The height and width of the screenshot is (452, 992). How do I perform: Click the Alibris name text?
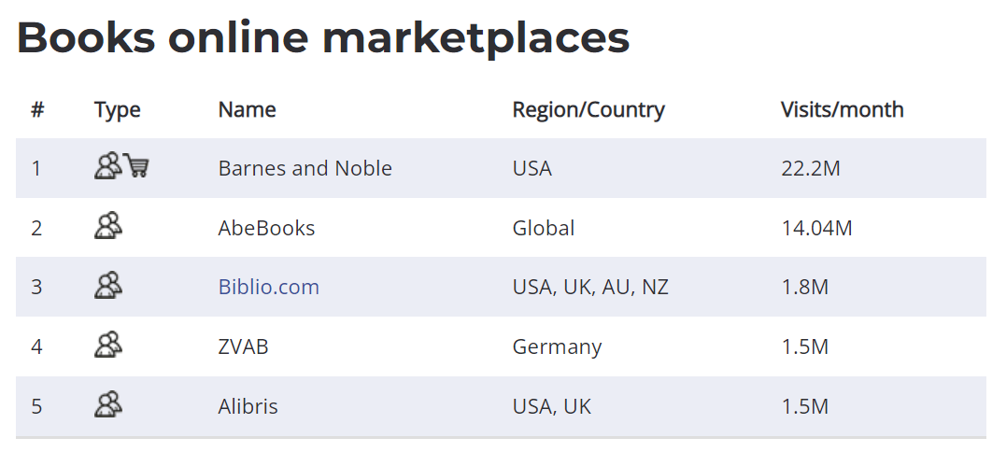point(248,406)
